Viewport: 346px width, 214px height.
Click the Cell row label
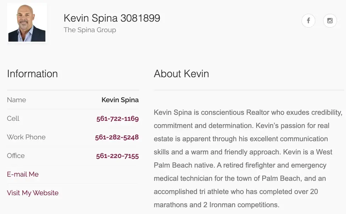pos(13,119)
